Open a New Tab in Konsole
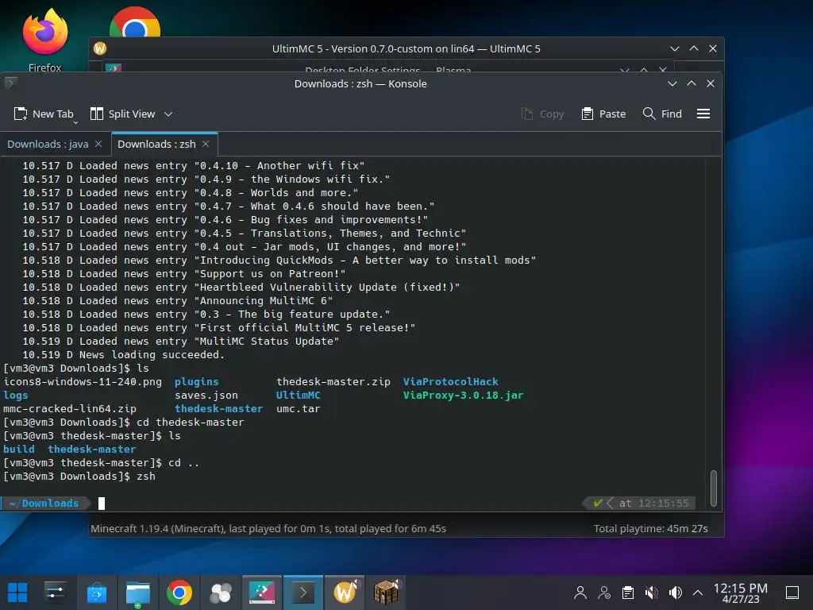The height and width of the screenshot is (610, 813). [44, 114]
